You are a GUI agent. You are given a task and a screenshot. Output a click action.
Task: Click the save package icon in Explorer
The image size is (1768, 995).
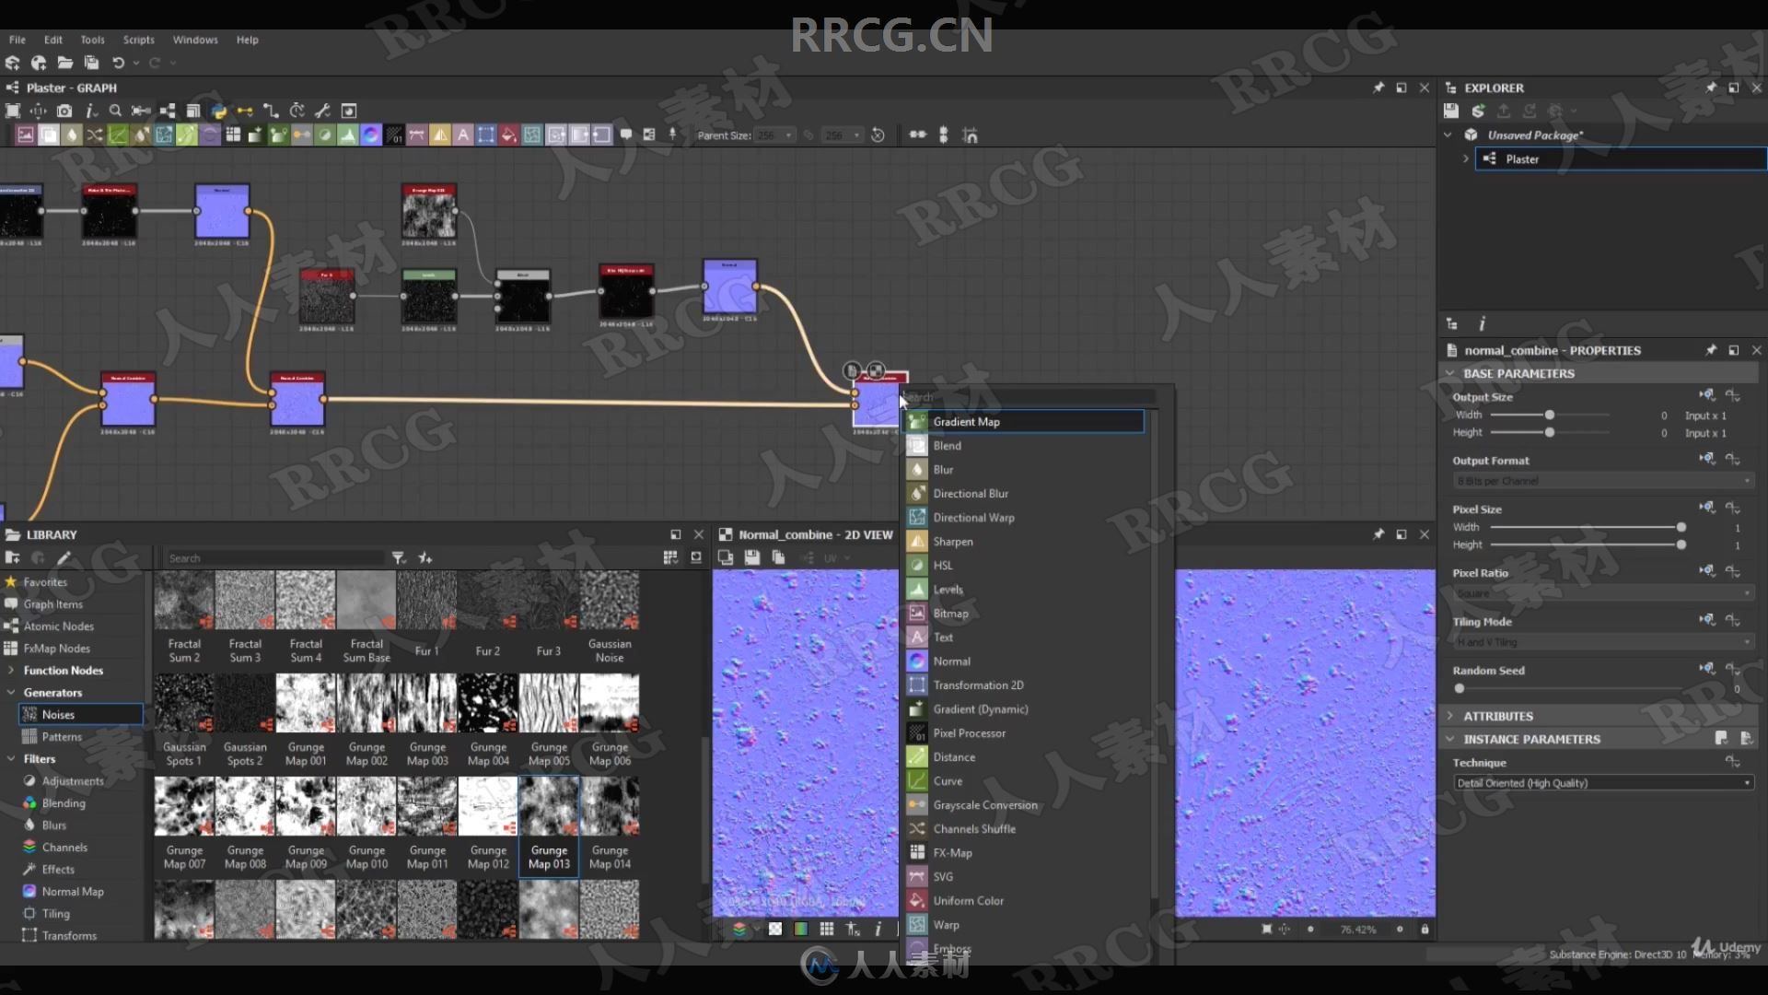tap(1451, 111)
